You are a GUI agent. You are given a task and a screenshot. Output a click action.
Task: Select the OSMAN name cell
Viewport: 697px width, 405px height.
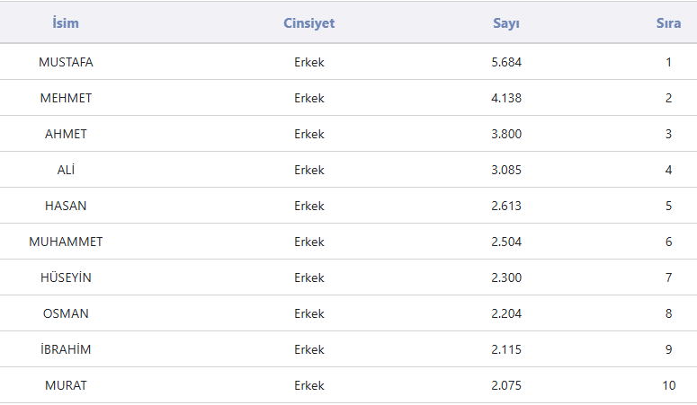[x=66, y=313]
